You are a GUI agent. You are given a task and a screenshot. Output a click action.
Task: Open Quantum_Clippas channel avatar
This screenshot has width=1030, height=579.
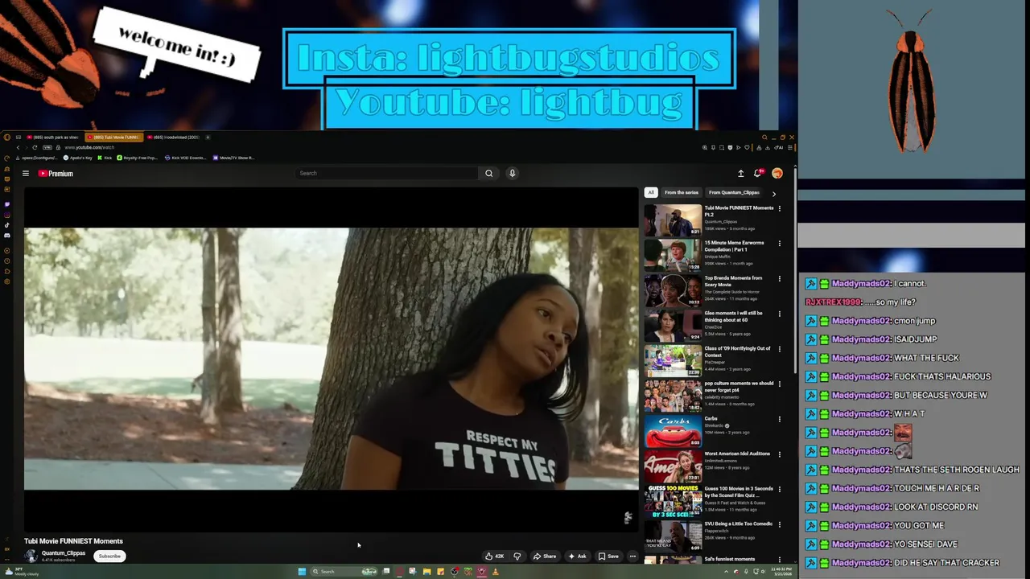[31, 556]
